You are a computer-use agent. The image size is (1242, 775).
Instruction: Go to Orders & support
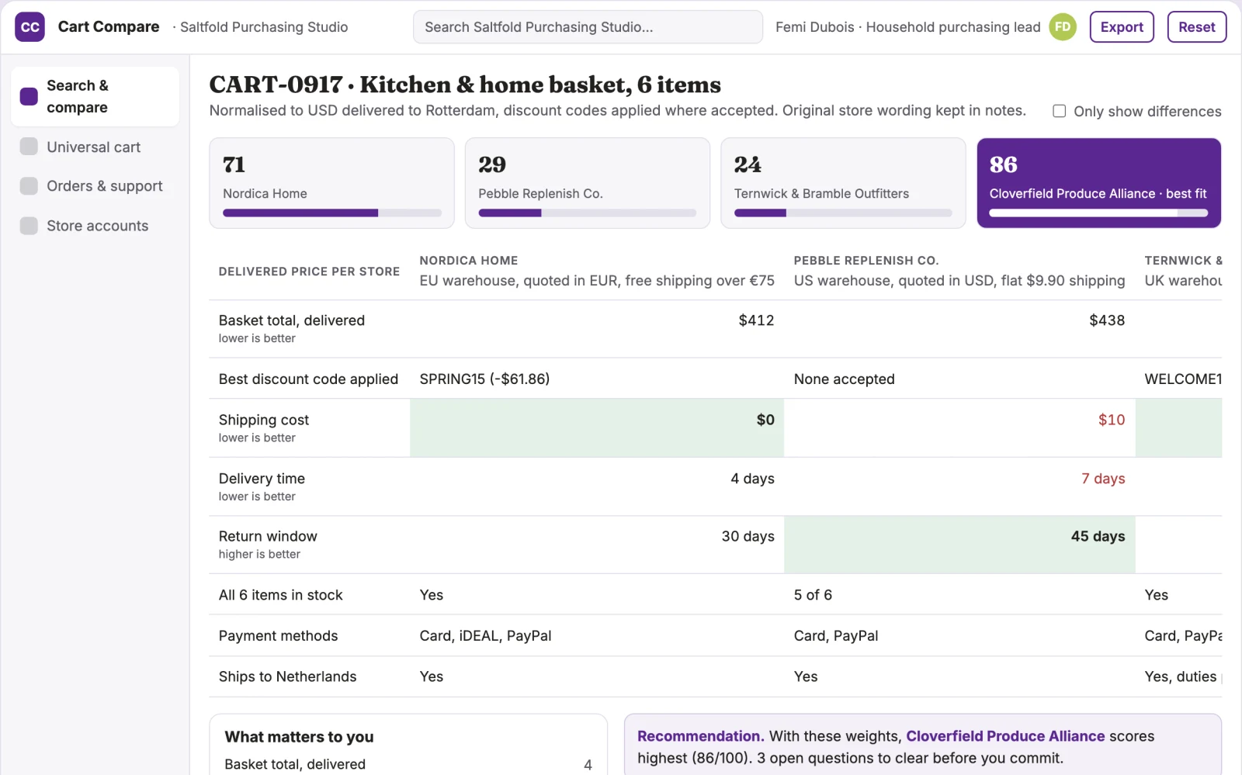(x=95, y=186)
